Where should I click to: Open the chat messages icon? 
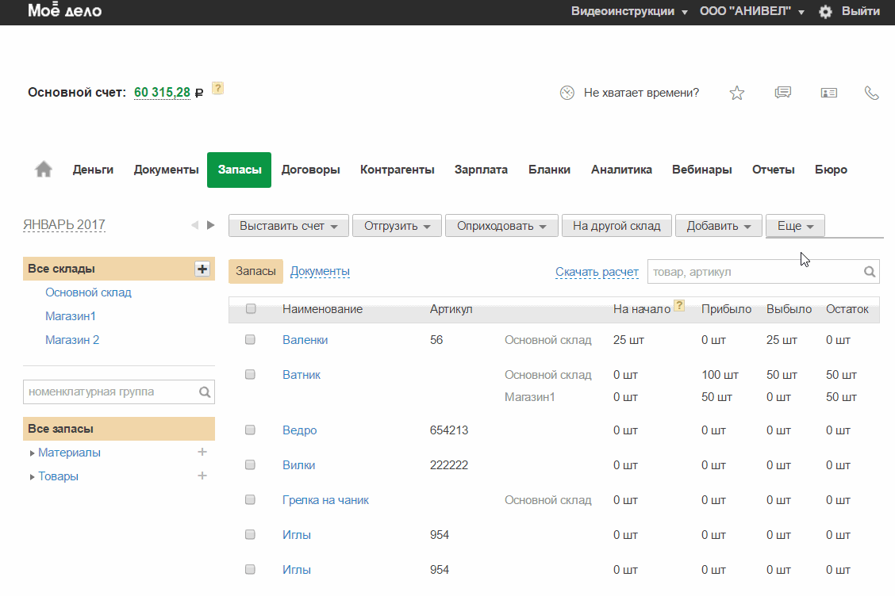pyautogui.click(x=782, y=93)
